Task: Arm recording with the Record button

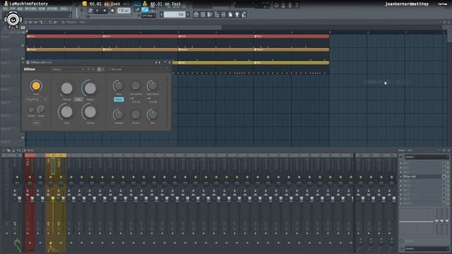Action: coord(112,11)
